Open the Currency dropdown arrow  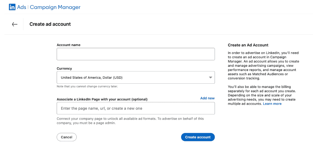coord(210,77)
